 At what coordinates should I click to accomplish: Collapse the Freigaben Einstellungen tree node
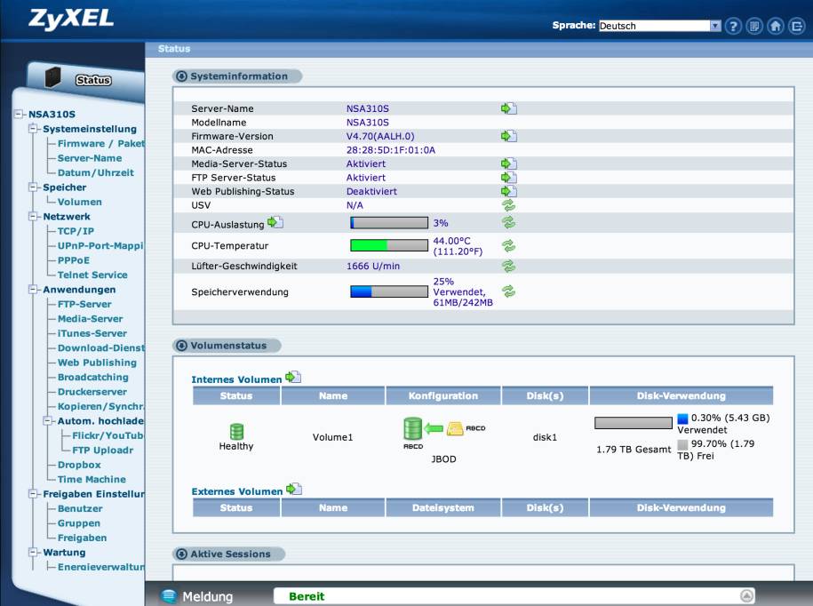(33, 494)
